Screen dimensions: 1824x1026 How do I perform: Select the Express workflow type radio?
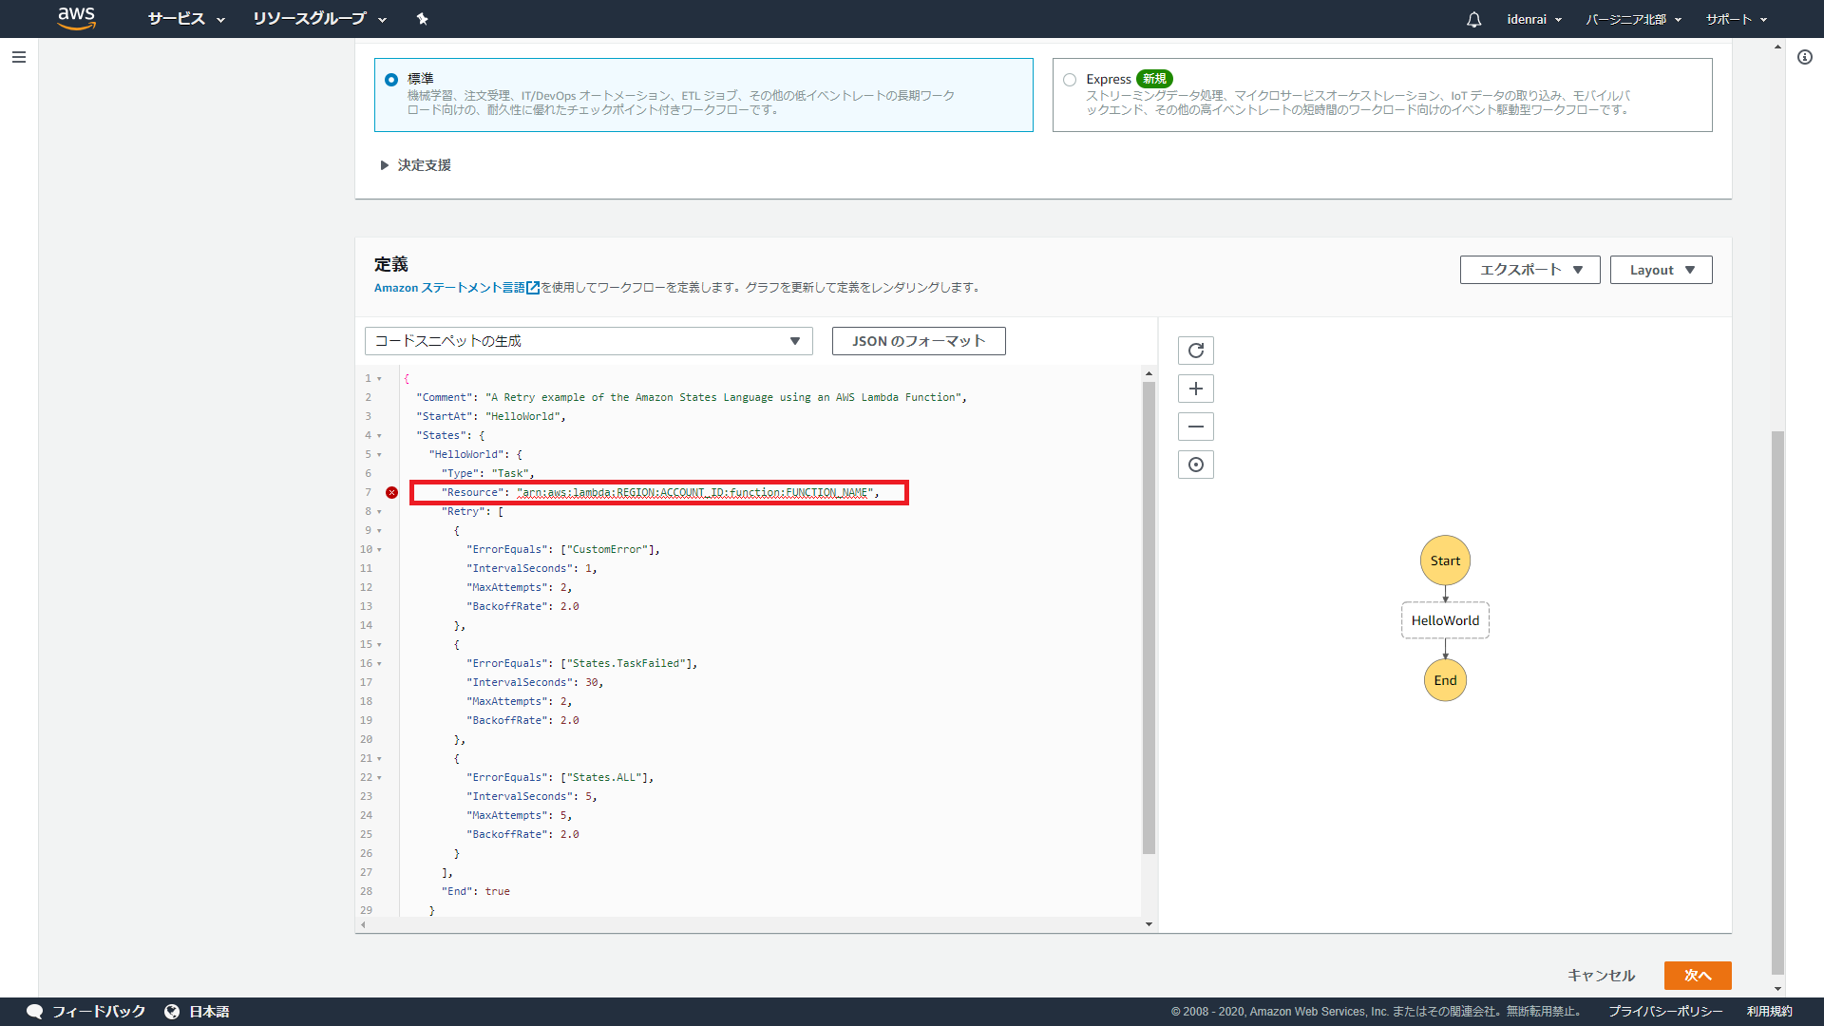point(1070,80)
